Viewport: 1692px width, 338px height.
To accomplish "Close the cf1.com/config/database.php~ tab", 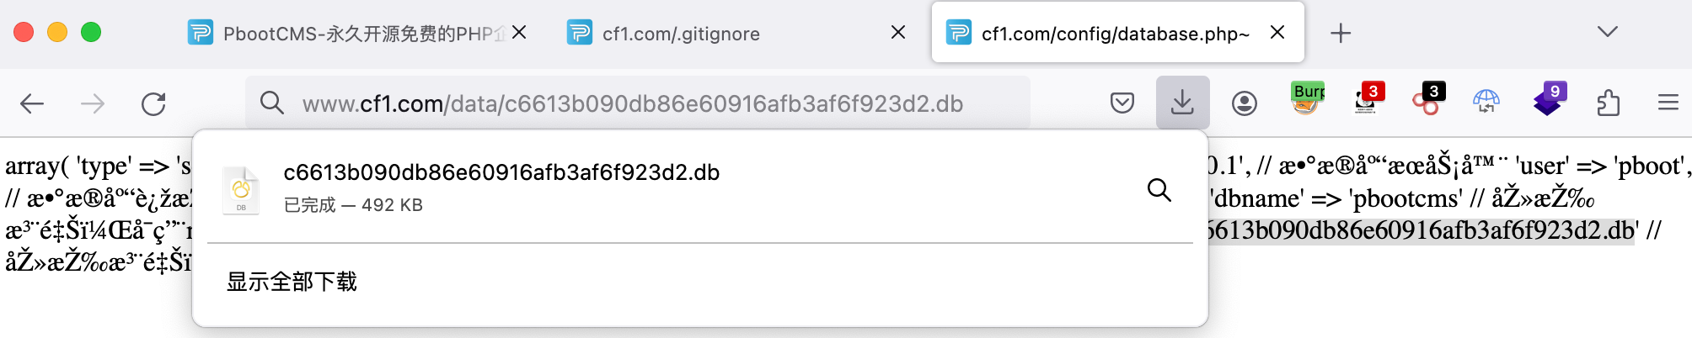I will point(1277,33).
